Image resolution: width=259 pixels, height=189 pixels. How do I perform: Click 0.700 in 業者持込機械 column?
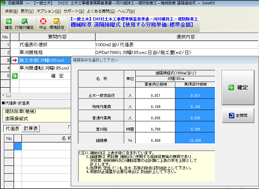(156, 129)
